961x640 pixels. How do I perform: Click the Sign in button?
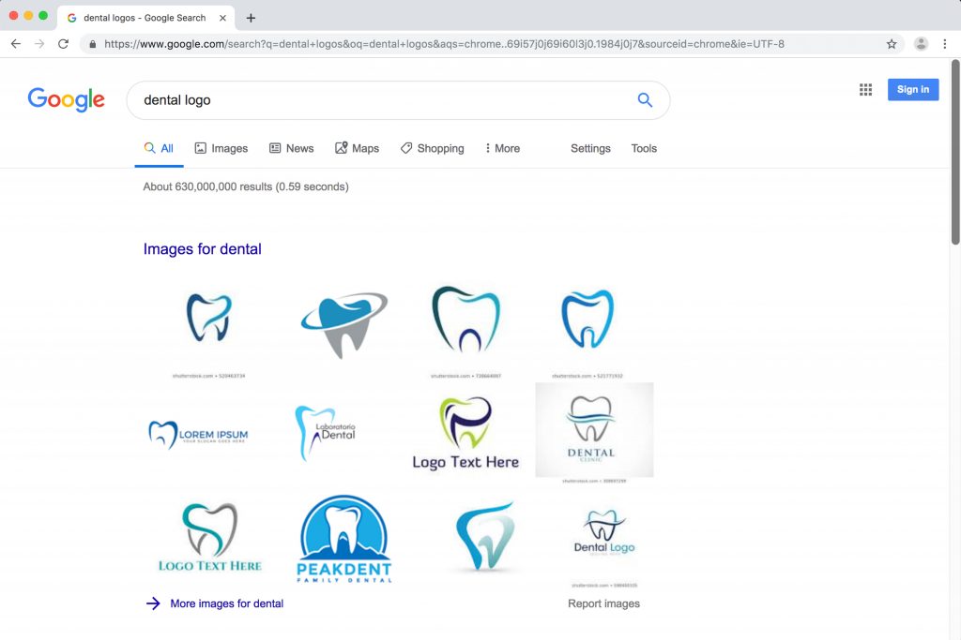tap(912, 89)
